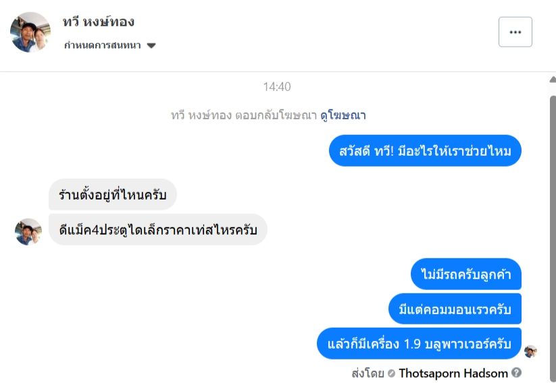Click the help icon after Thotsaporn Hadsom
This screenshot has height=383, width=556.
[x=517, y=372]
